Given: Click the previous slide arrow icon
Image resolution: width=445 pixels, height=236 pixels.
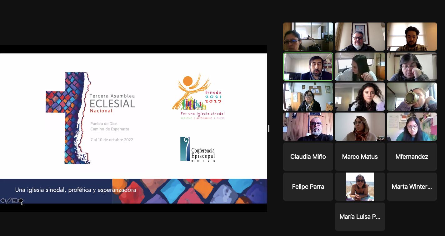Looking at the screenshot, I should (x=3, y=201).
